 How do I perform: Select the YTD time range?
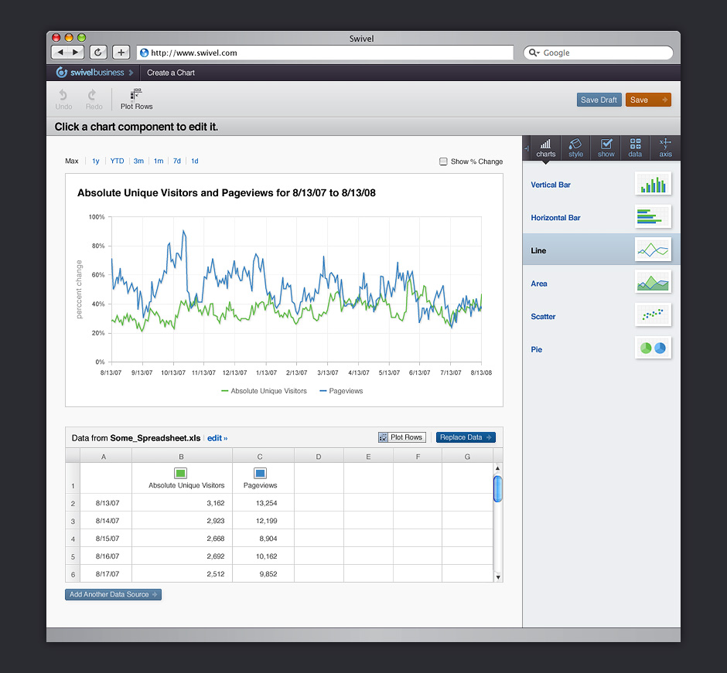117,161
